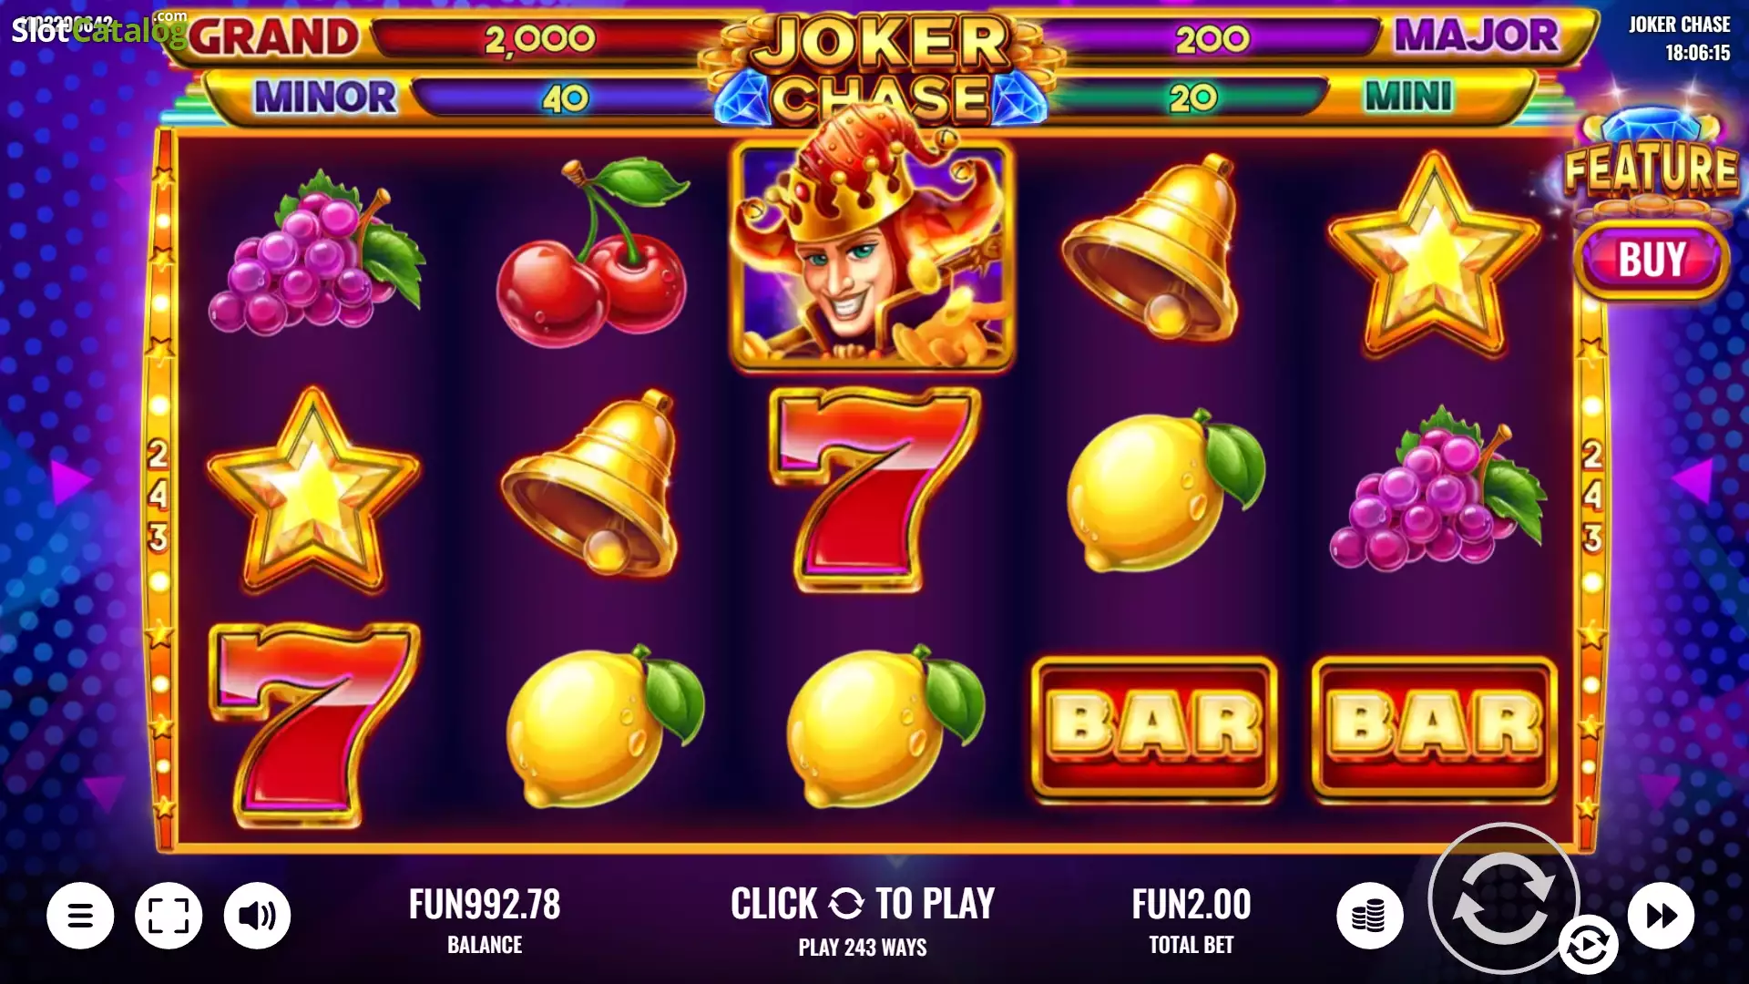
Task: Open the coin bet settings
Action: point(1369,915)
